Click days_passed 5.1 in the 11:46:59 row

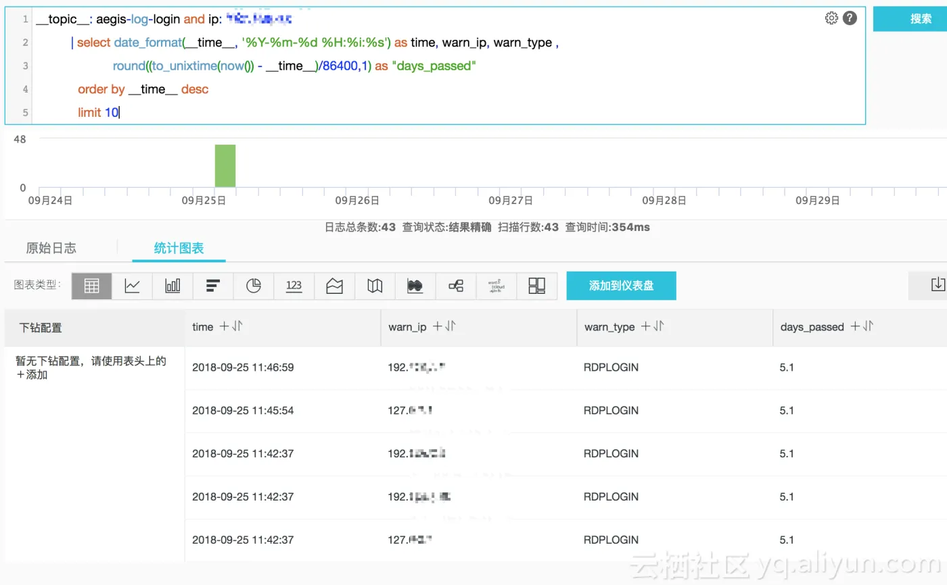click(x=787, y=367)
